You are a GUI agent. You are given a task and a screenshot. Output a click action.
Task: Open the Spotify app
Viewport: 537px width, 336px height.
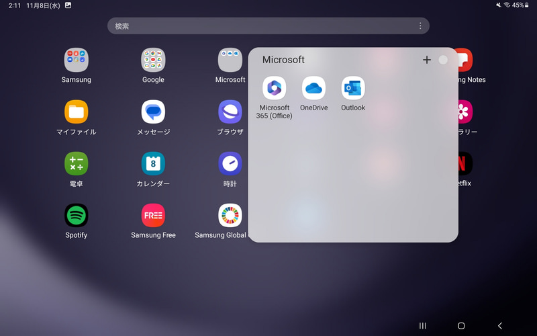point(76,215)
